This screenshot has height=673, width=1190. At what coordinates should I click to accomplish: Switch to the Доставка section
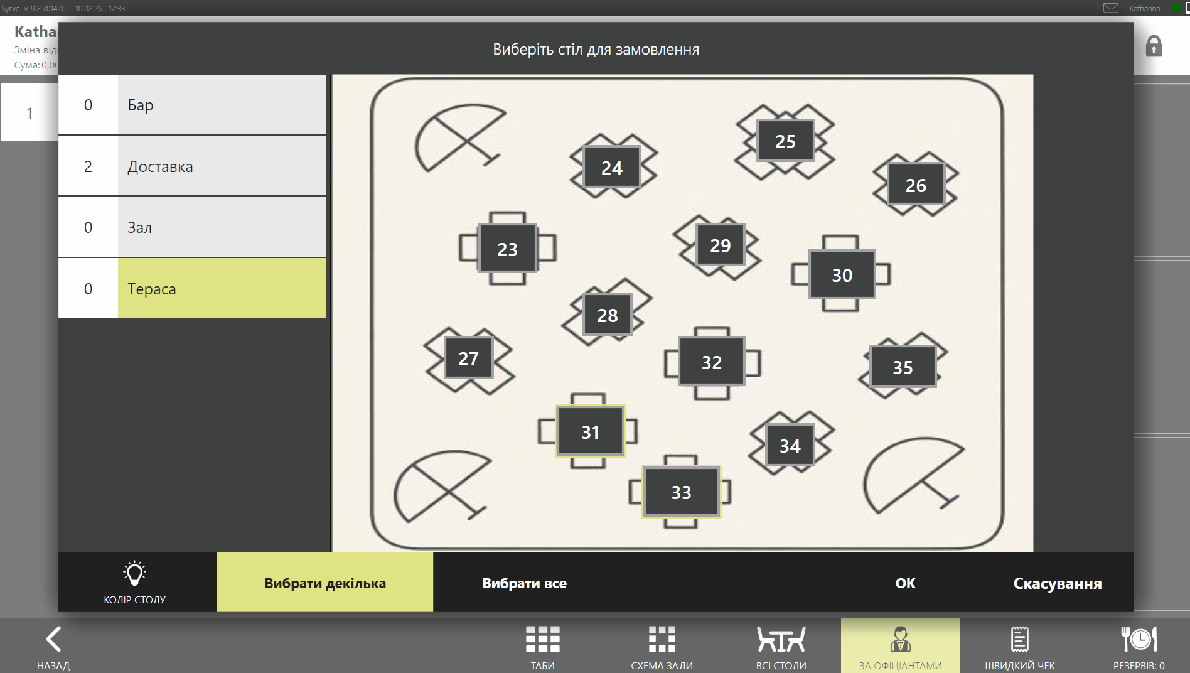click(192, 166)
